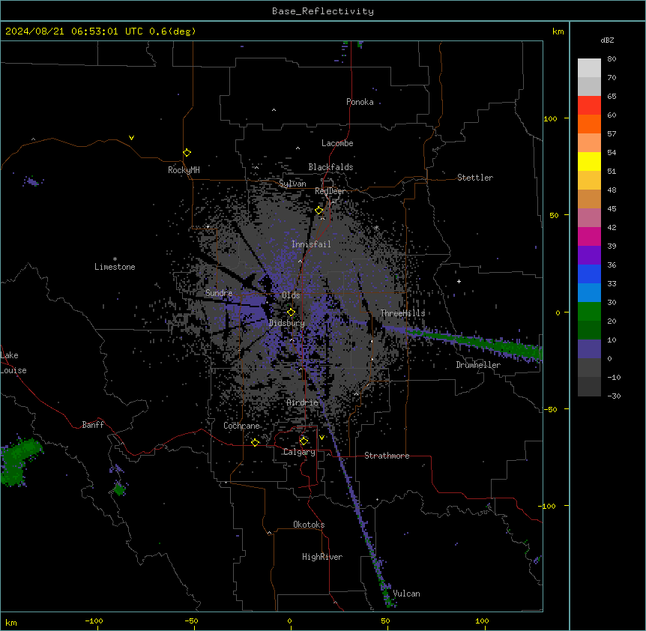Click the Cochrane town label
The width and height of the screenshot is (646, 631).
241,426
